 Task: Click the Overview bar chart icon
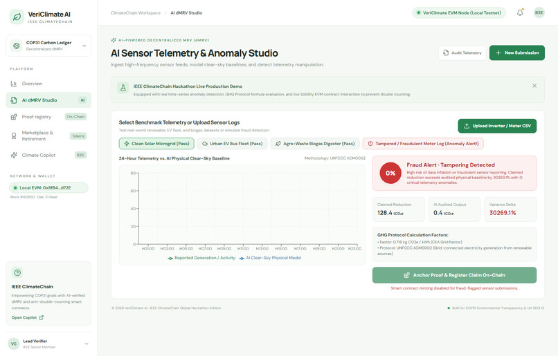(x=14, y=84)
